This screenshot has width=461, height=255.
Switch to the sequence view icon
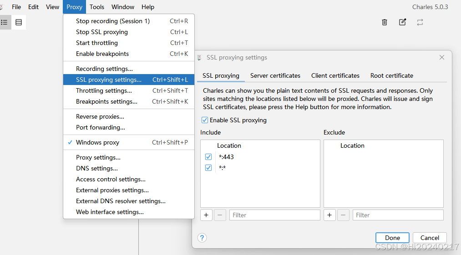tap(19, 22)
